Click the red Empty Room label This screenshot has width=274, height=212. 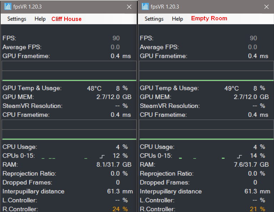click(209, 19)
